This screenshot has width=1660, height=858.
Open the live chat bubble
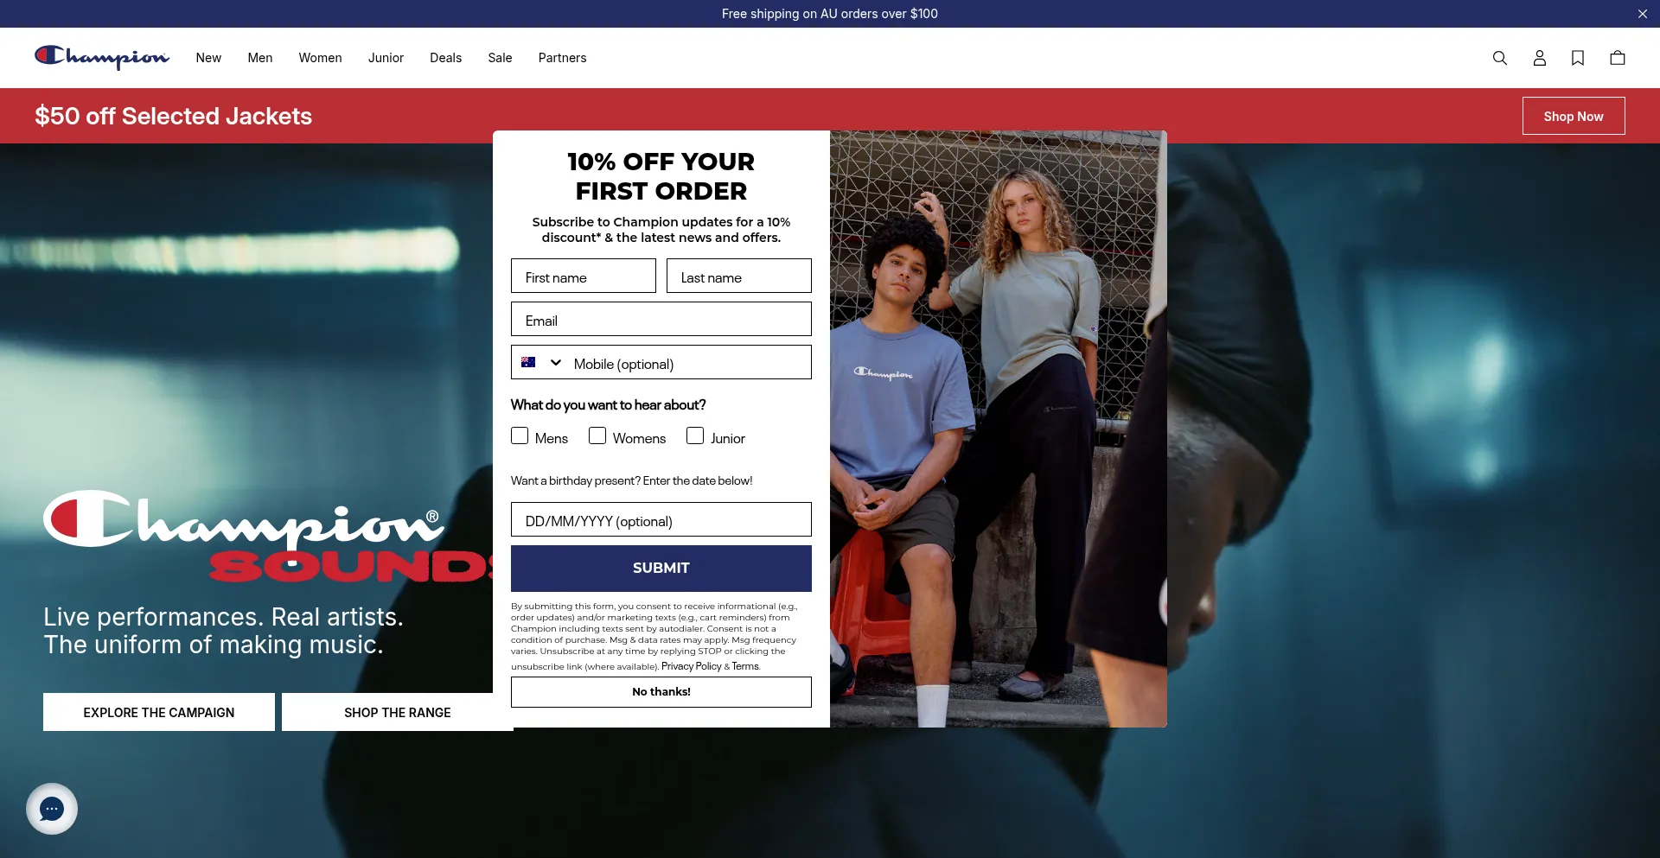[52, 809]
